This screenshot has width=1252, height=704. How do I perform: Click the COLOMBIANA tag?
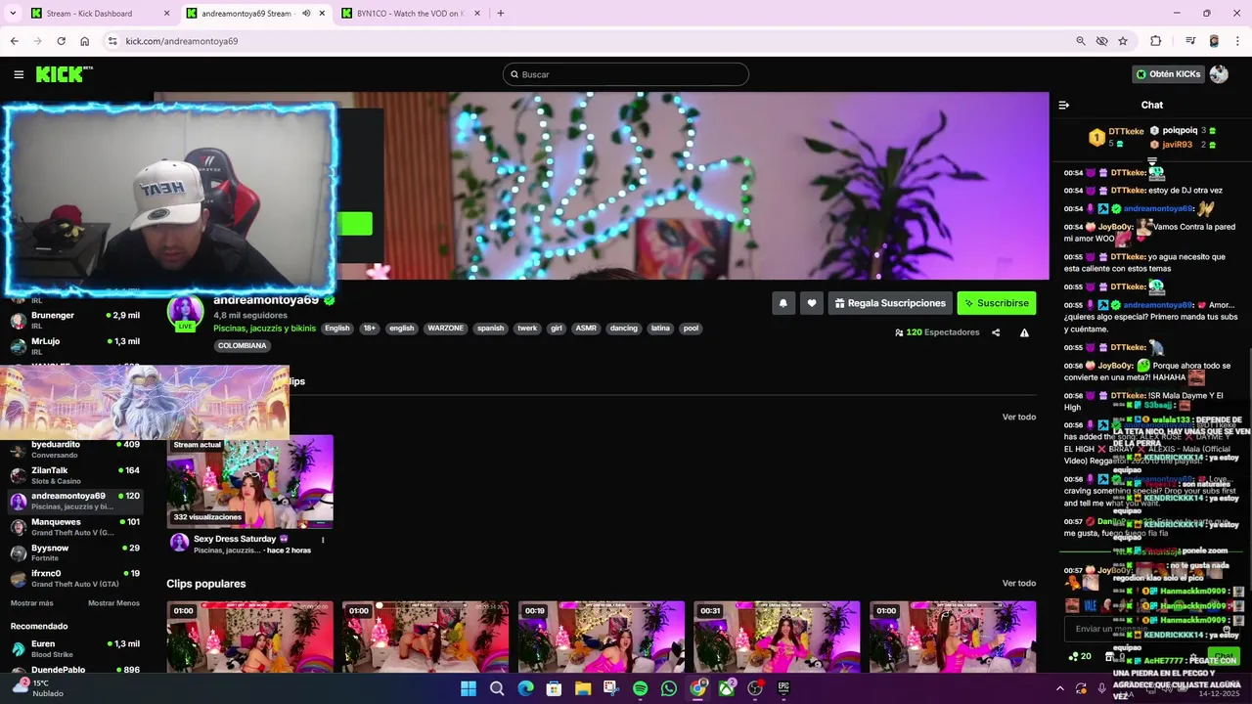coord(242,346)
